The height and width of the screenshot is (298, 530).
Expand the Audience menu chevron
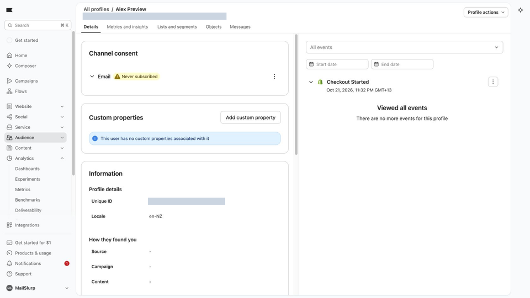pos(62,138)
